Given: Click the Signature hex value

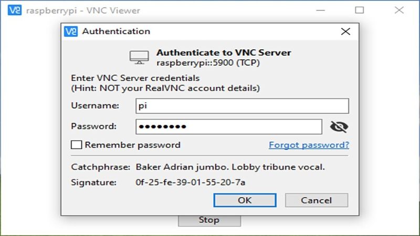Looking at the screenshot, I should pos(191,183).
